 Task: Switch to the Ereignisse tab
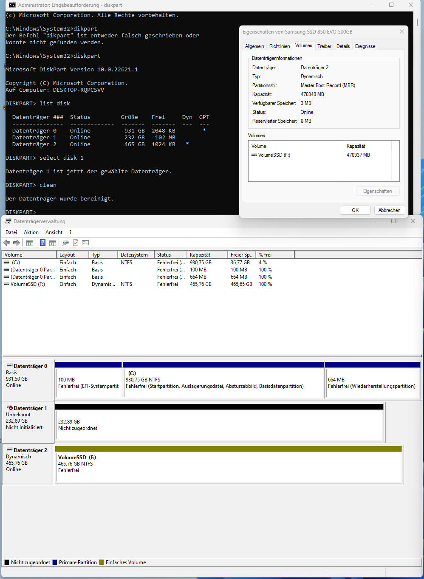click(365, 46)
